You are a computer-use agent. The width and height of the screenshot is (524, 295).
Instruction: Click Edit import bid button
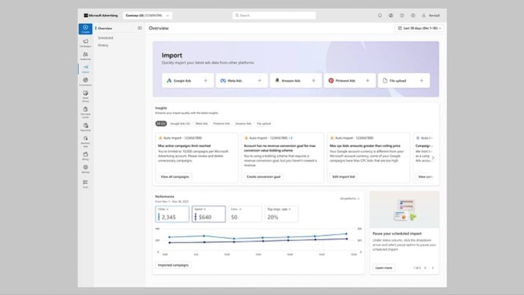[x=344, y=177]
